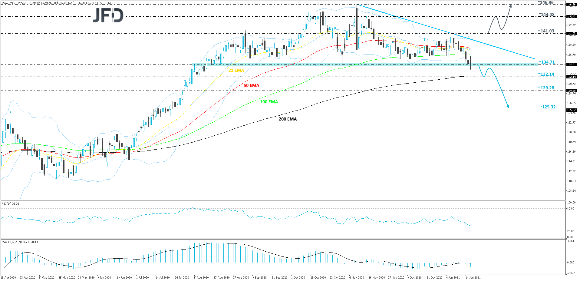Select the 200 EMA black label
Image resolution: width=580 pixels, height=281 pixels.
click(288, 119)
